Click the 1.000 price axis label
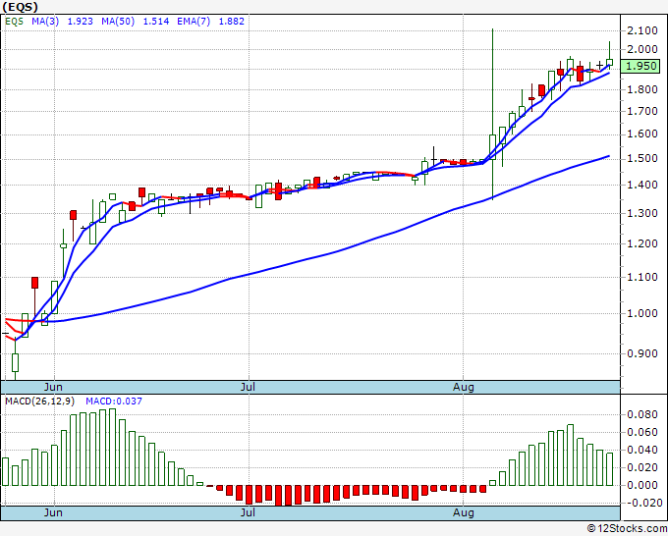Viewport: 668px width, 536px height. (x=642, y=314)
